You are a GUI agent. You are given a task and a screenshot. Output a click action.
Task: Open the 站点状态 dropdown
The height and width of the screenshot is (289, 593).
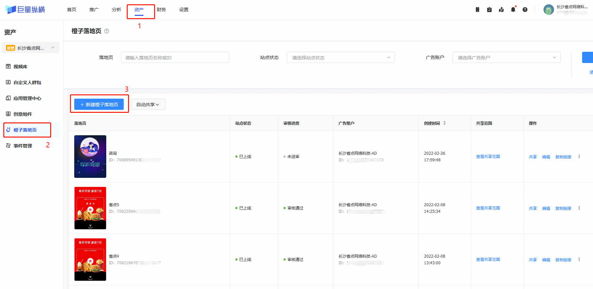tap(341, 57)
